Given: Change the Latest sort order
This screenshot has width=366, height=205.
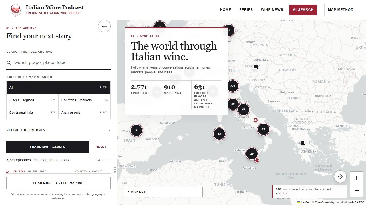Looking at the screenshot, I should point(104,160).
